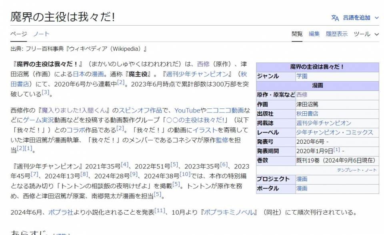
Task: Jump to footnote reference 11
Action: click(x=160, y=211)
